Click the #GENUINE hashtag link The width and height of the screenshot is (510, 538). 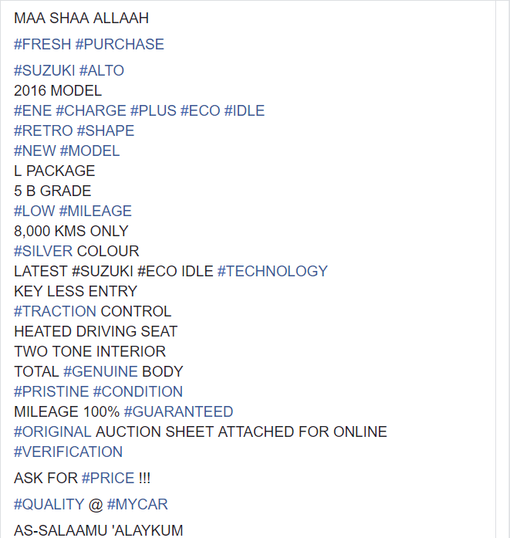tap(100, 371)
